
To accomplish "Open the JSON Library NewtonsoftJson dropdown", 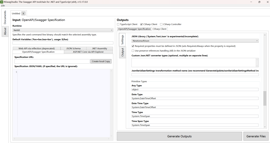I will coord(195,41).
